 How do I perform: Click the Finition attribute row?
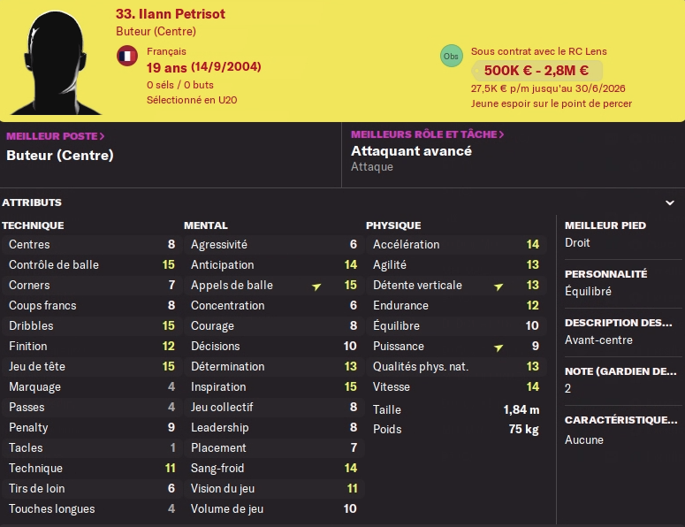[88, 347]
